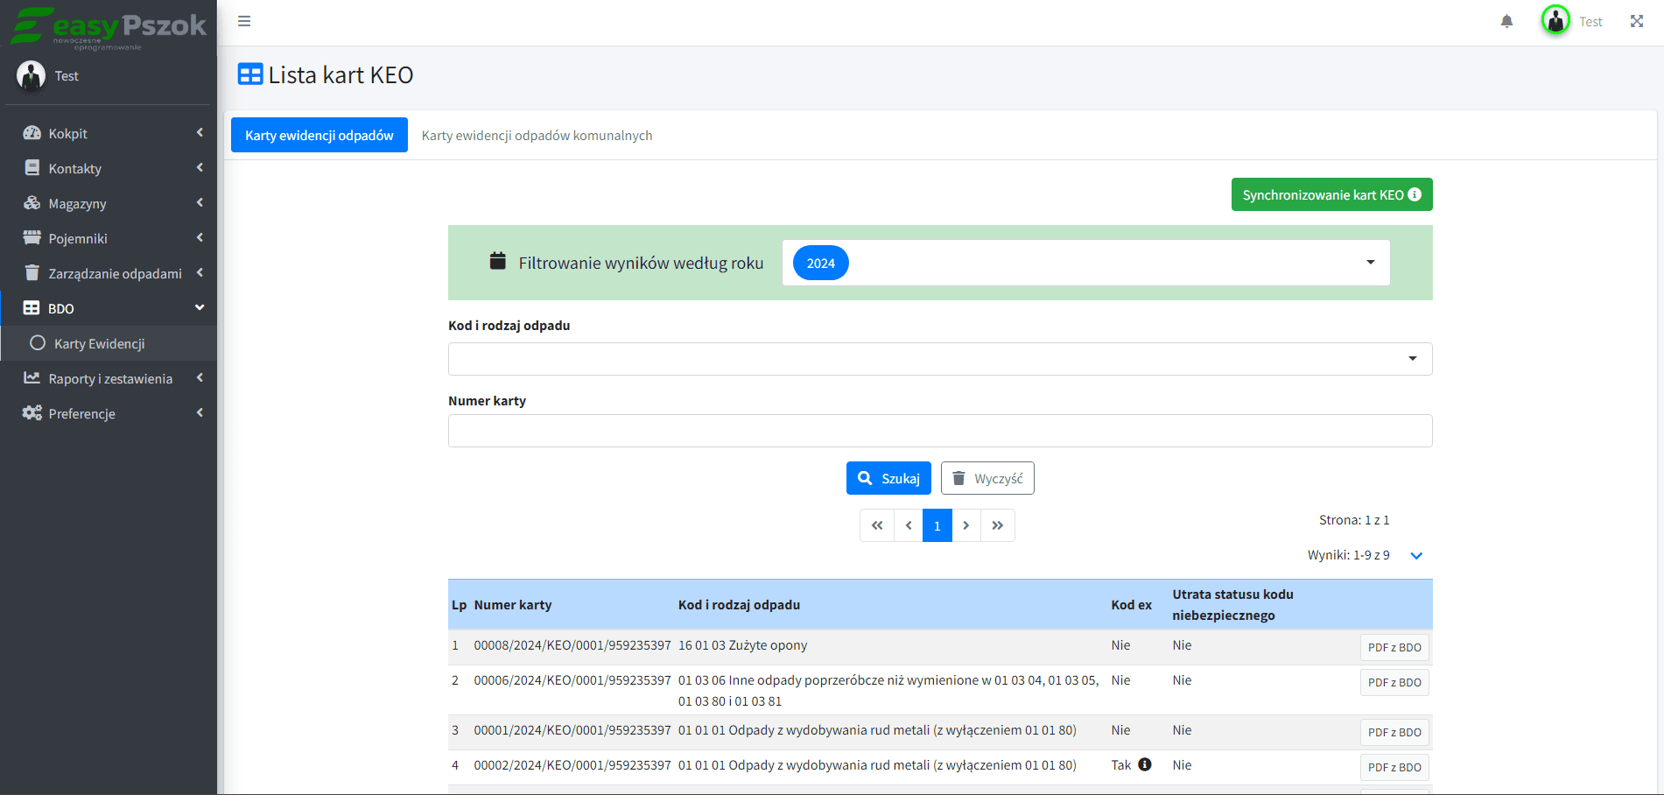Open notifications bell icon
The image size is (1664, 795).
tap(1506, 21)
